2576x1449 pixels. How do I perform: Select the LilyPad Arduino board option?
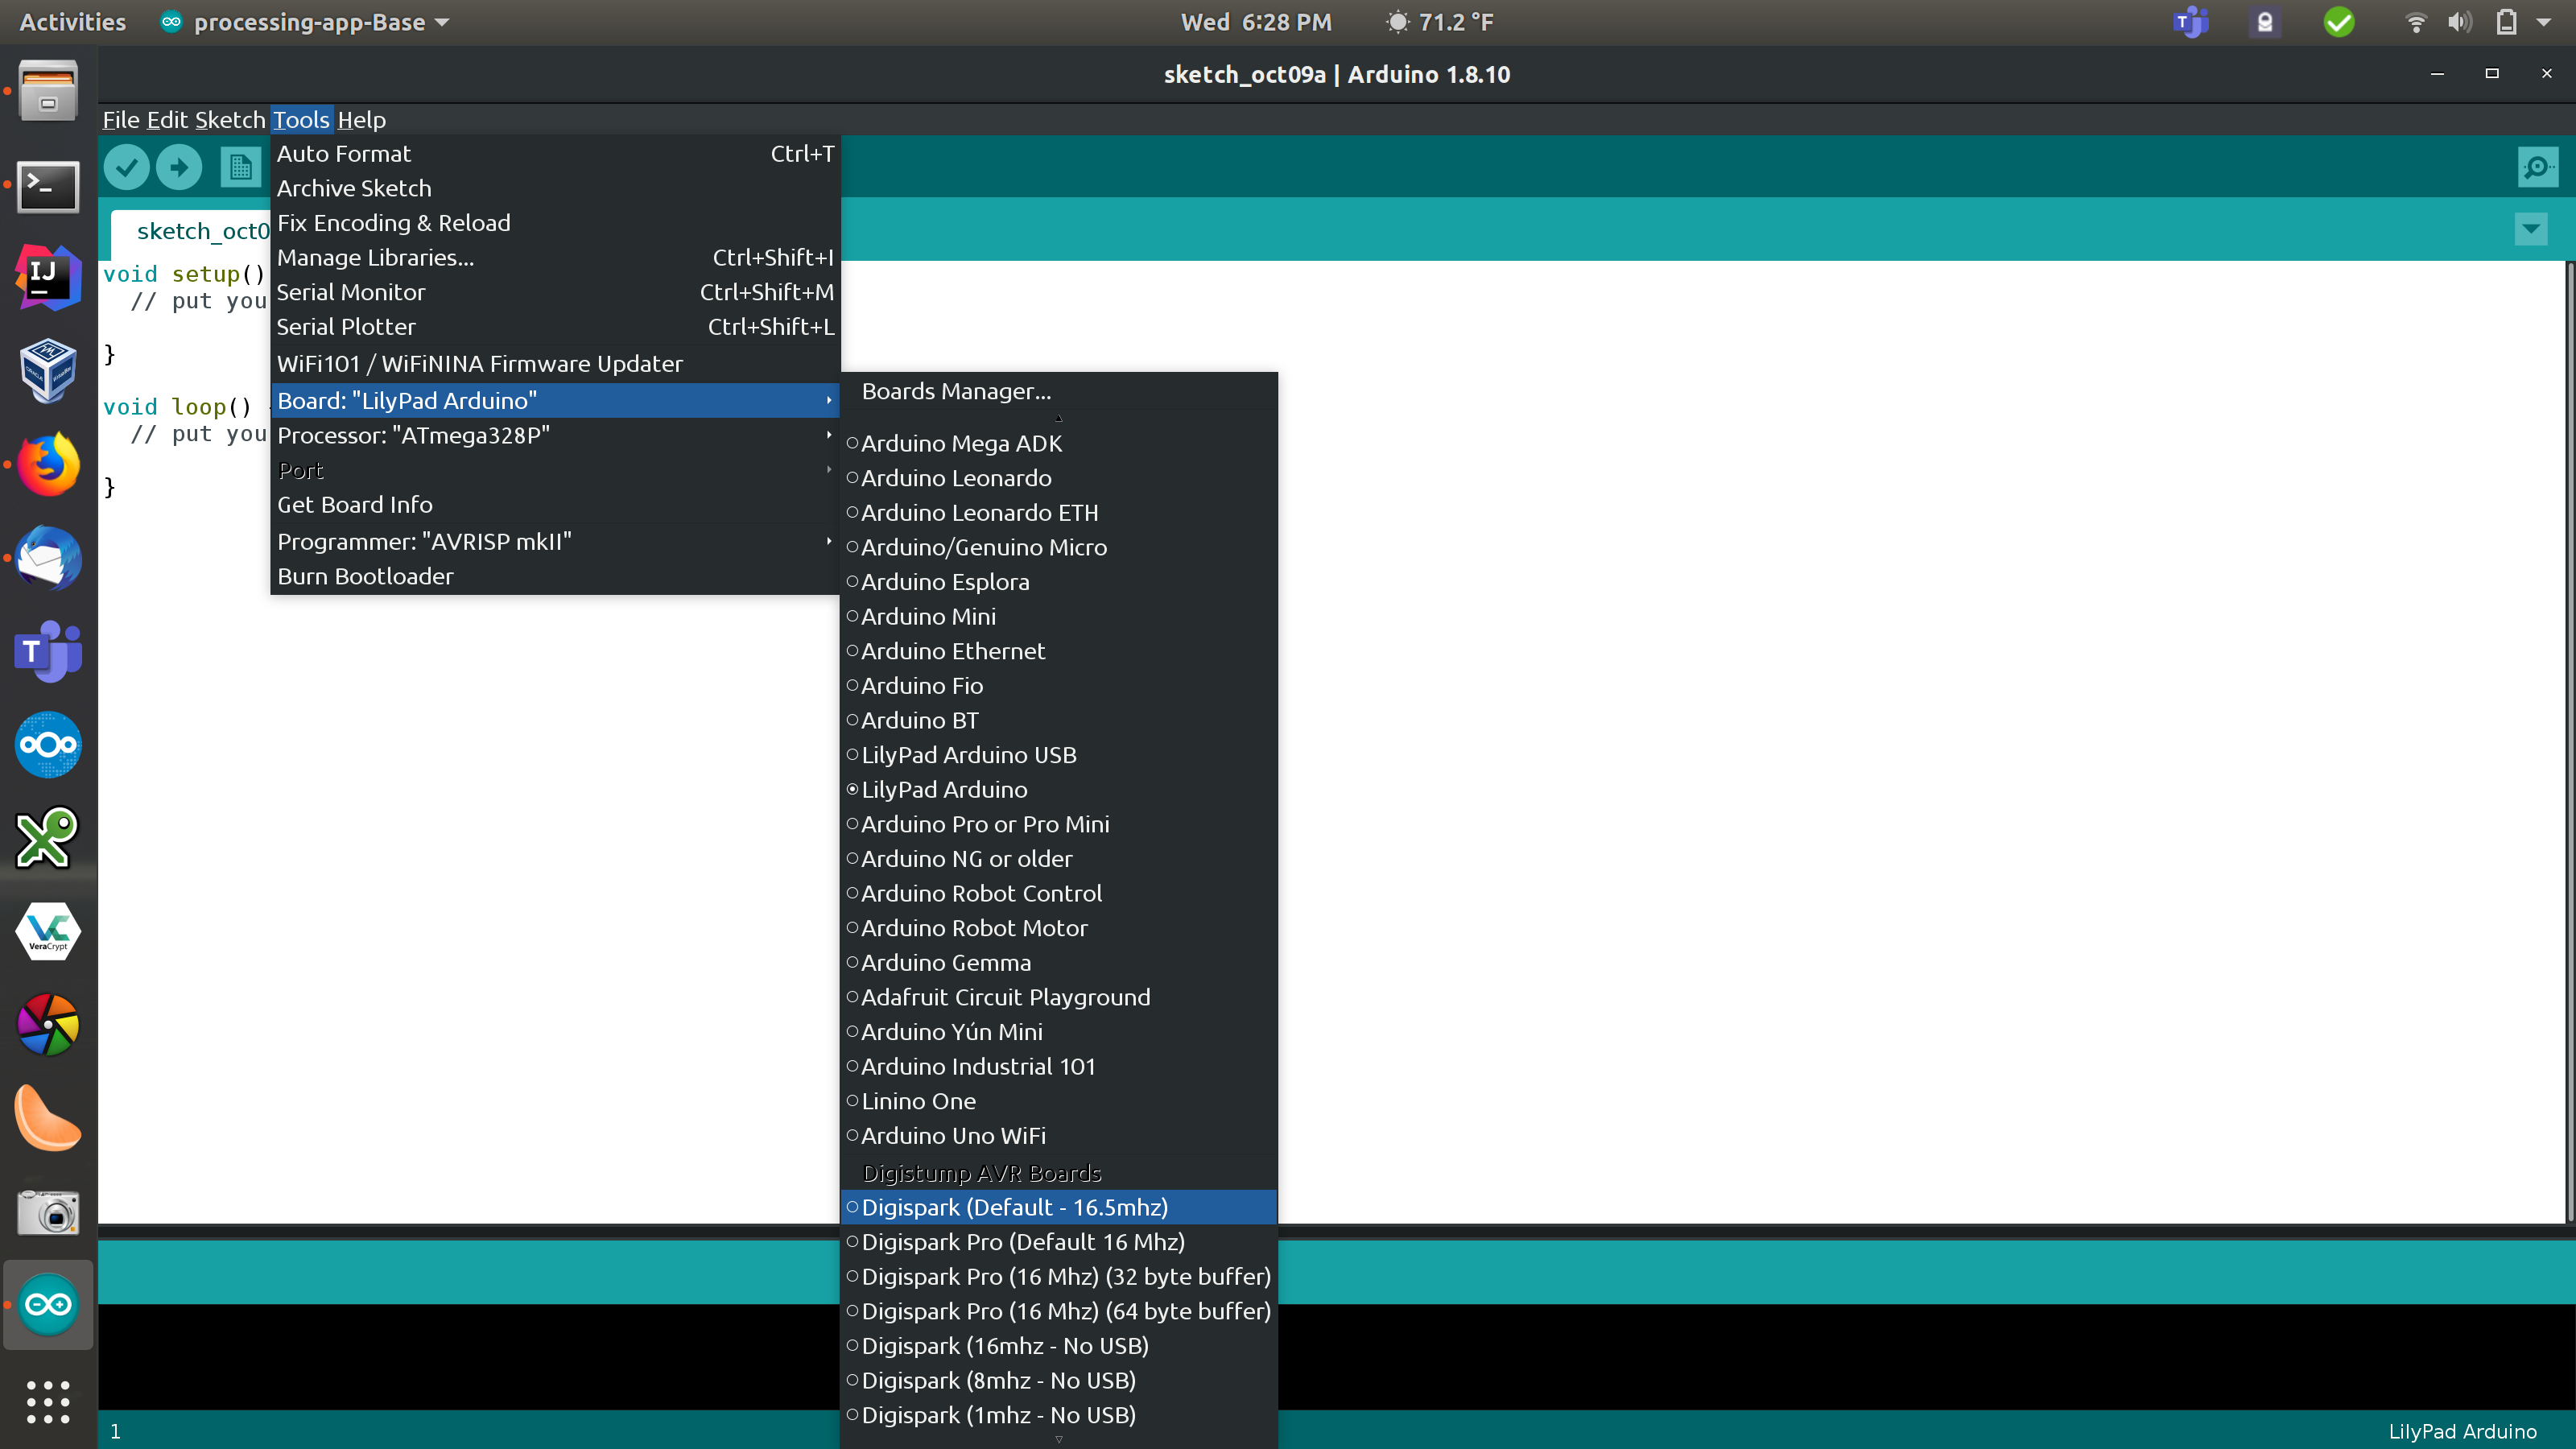[1059, 789]
